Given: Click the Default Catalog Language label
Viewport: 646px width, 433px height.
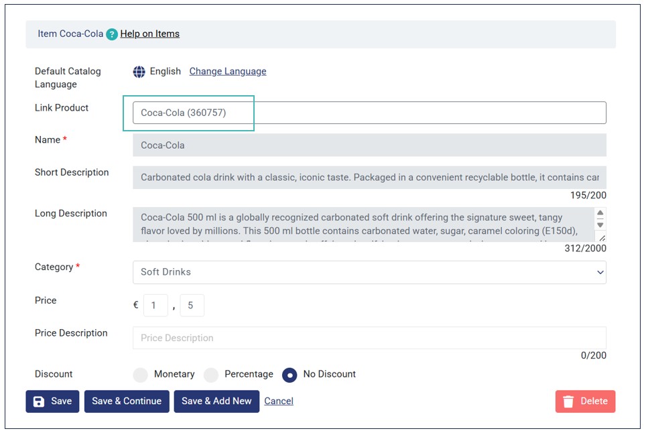Looking at the screenshot, I should (x=68, y=78).
